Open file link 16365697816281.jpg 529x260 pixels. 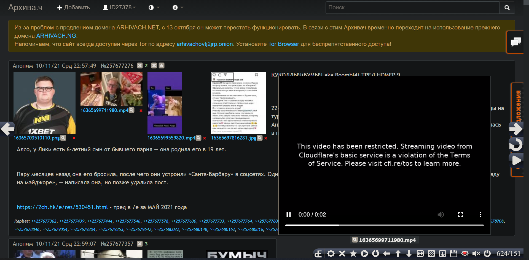[234, 138]
